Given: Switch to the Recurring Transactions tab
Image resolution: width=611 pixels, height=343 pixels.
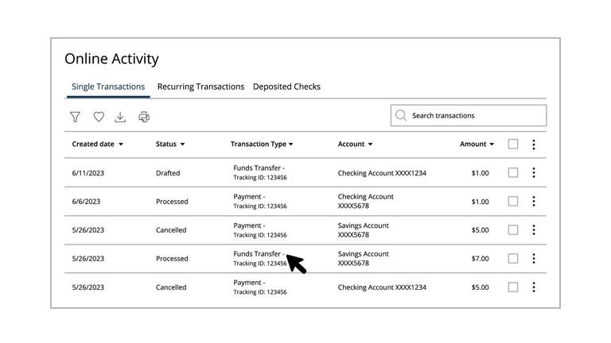Looking at the screenshot, I should tap(200, 87).
